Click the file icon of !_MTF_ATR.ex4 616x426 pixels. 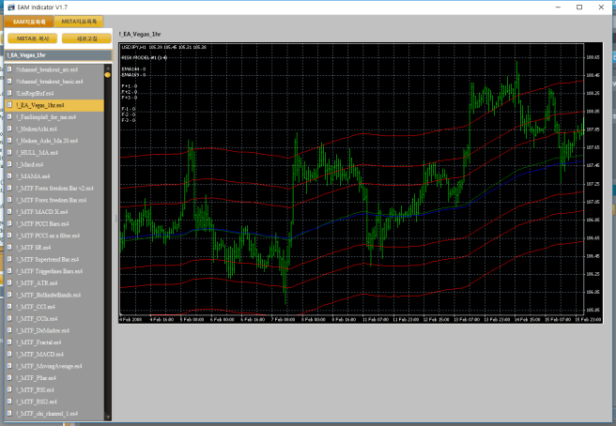click(x=8, y=282)
